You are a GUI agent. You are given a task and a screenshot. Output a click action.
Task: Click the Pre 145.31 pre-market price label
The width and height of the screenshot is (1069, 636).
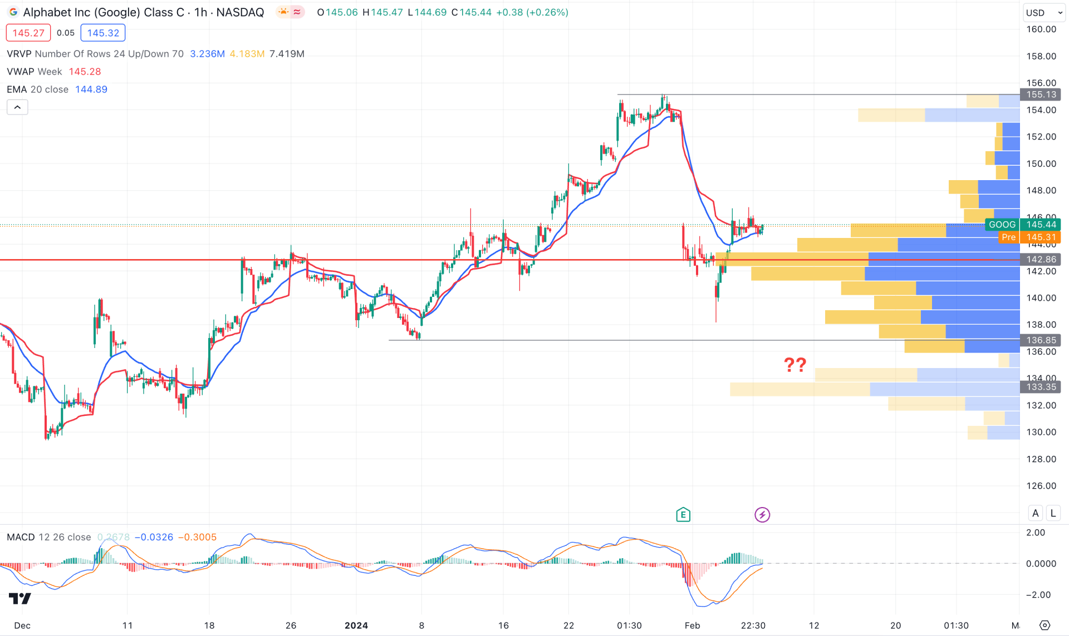click(1030, 237)
